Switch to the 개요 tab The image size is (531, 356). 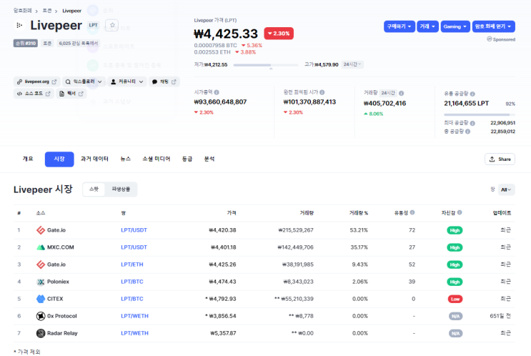pos(28,159)
